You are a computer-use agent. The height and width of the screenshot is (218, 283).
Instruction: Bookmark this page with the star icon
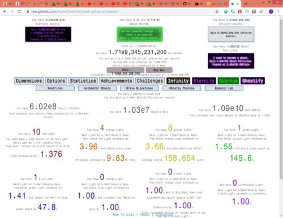(x=217, y=11)
